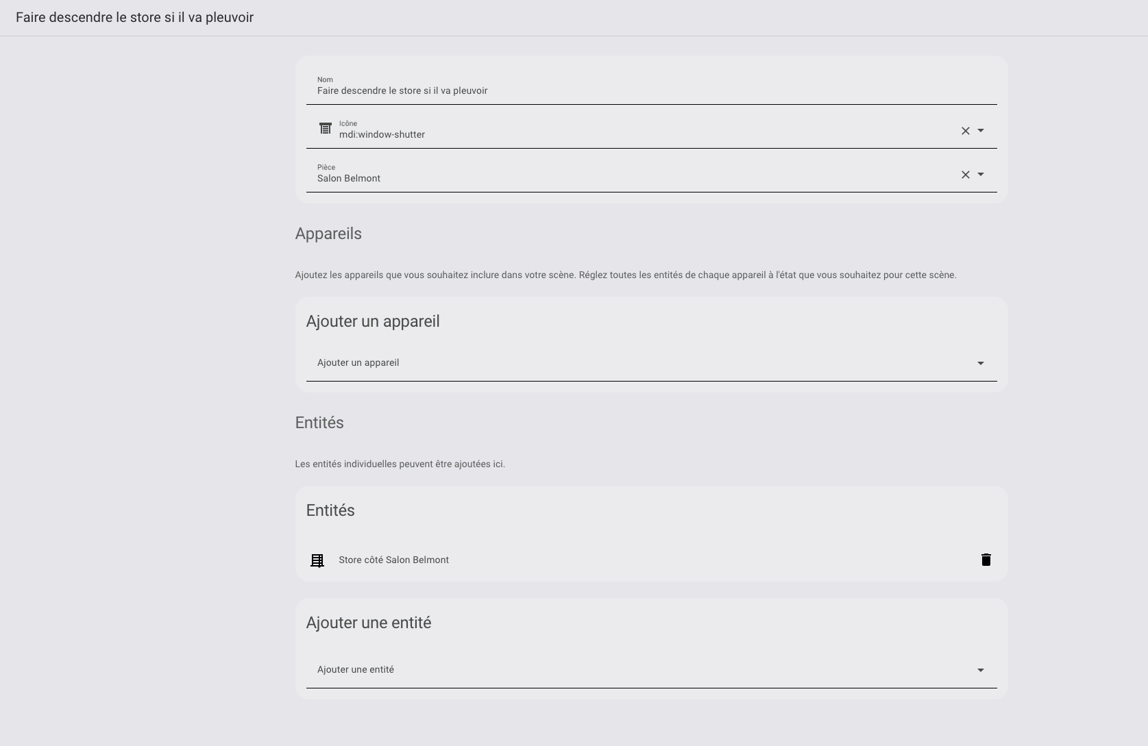Open the Ajouter un appareil combo box
The height and width of the screenshot is (746, 1148).
[651, 363]
